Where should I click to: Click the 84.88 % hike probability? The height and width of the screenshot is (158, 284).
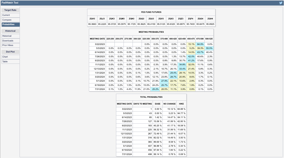coord(181,109)
